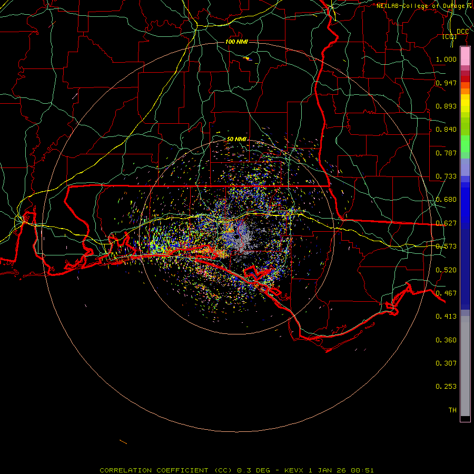Image resolution: width=474 pixels, height=474 pixels.
Task: Click the 0.840 scale value
Action: 446,130
